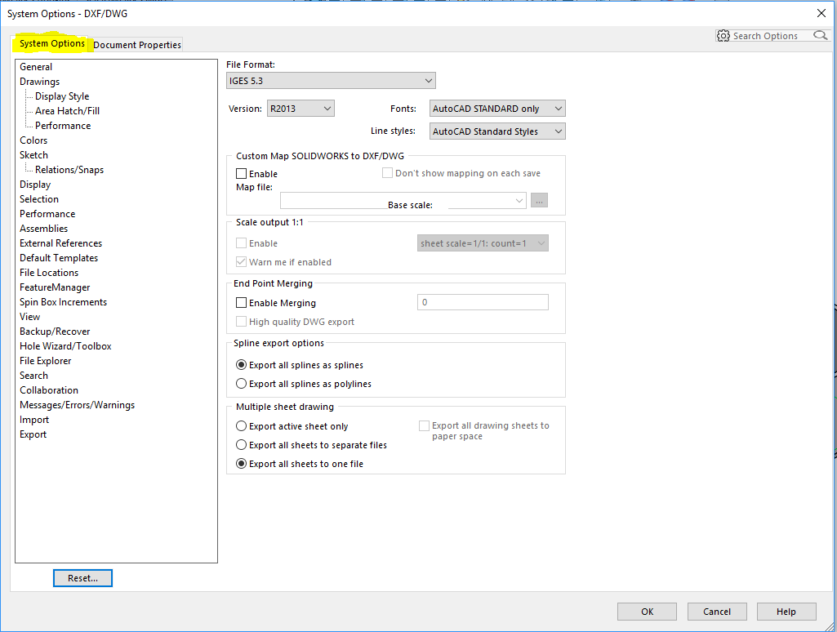This screenshot has height=632, width=837.
Task: Select Display Style under Drawings
Action: (62, 96)
